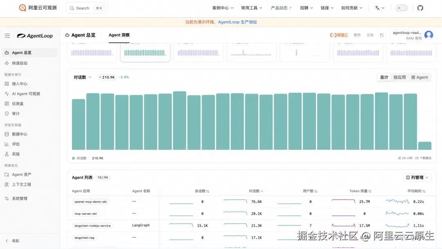Click the search box in header
The image size is (442, 249).
click(87, 8)
